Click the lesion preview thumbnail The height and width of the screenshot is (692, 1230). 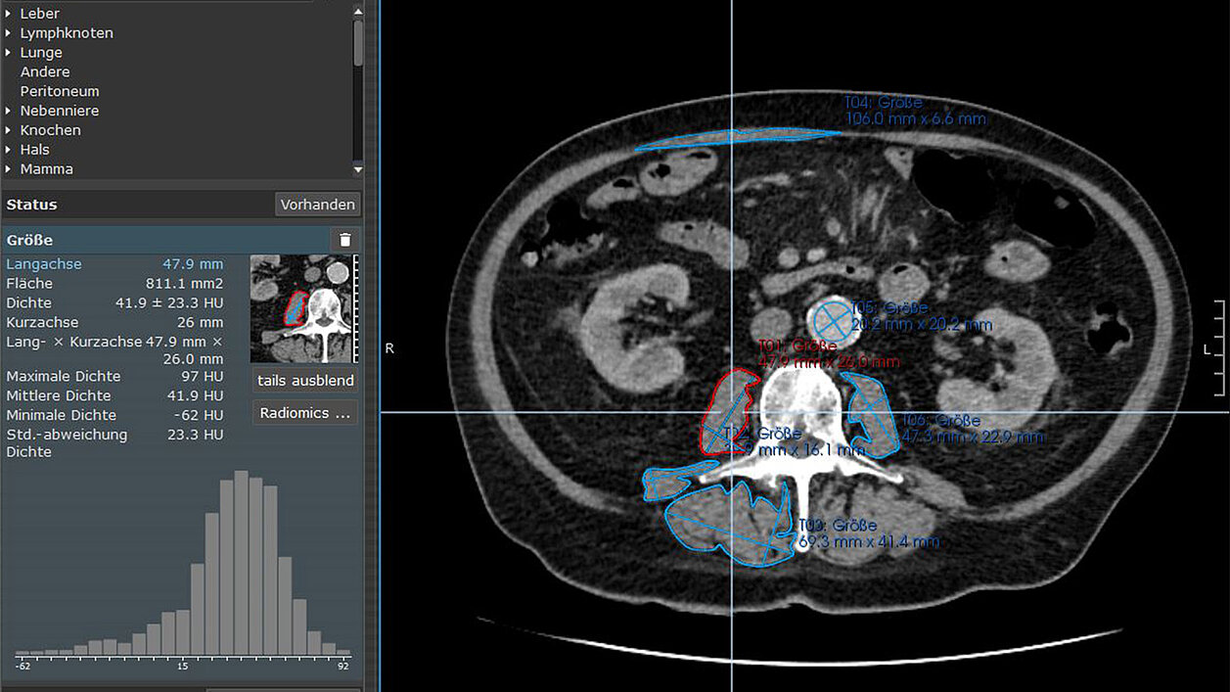301,309
